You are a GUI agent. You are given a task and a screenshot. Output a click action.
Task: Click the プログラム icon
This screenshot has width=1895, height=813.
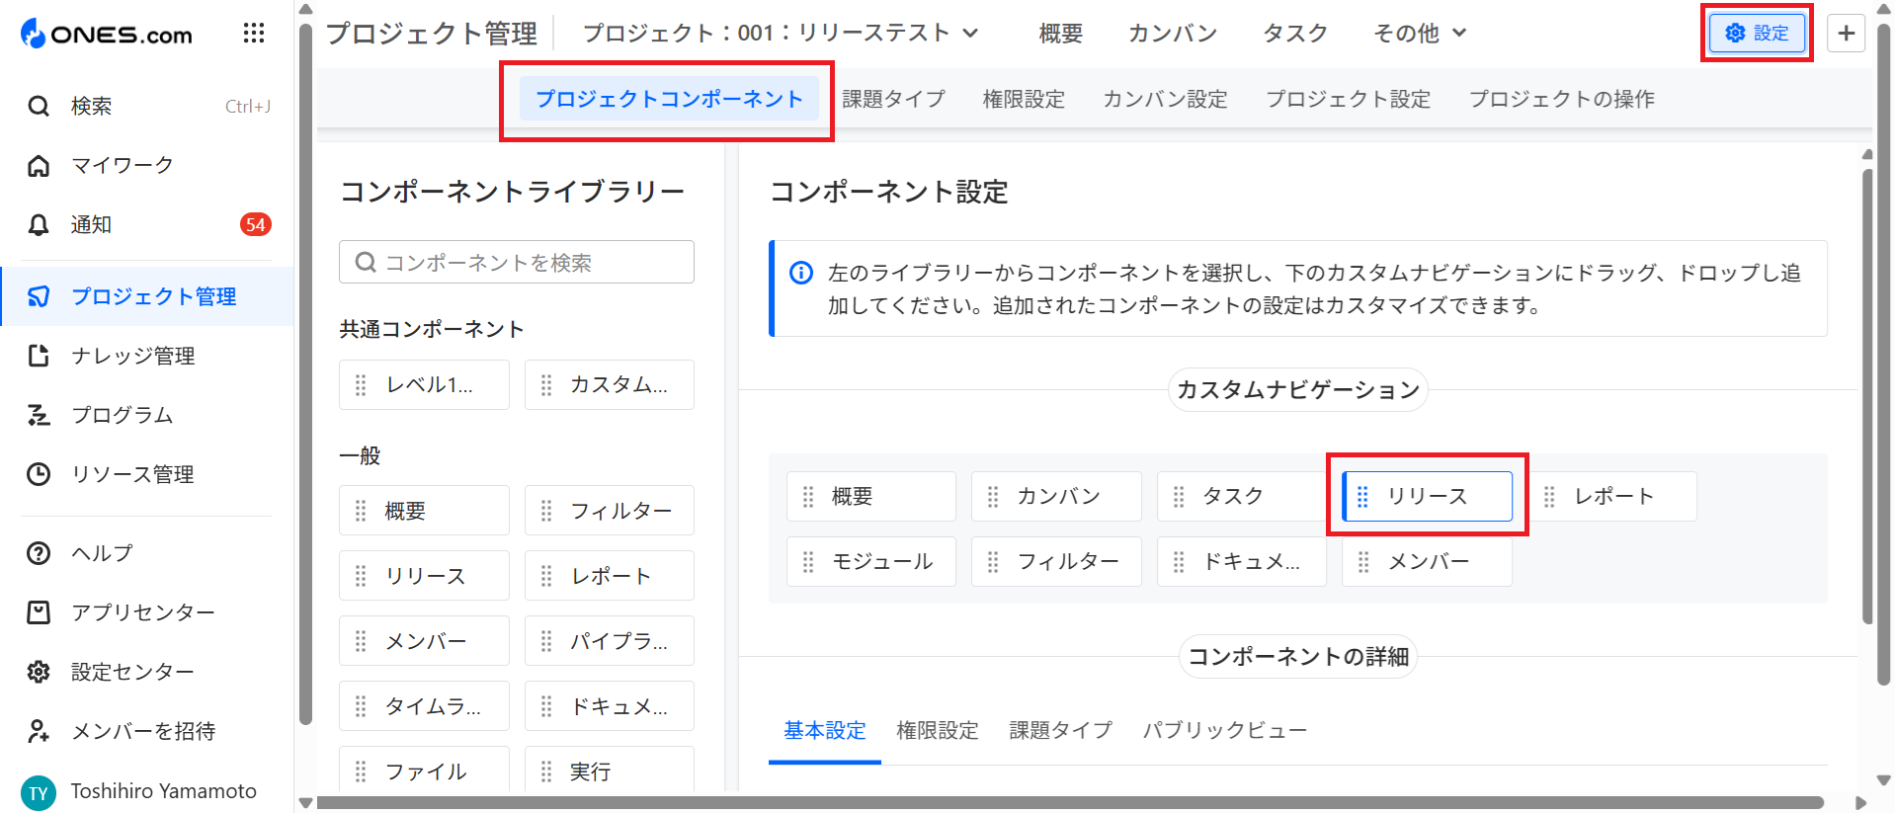(39, 415)
